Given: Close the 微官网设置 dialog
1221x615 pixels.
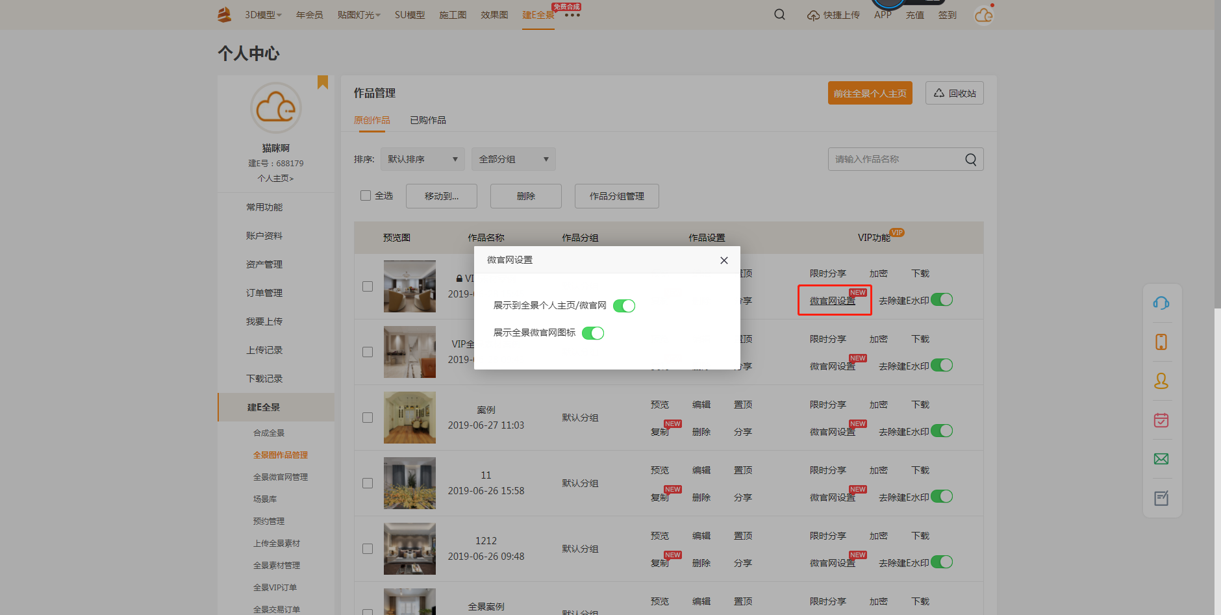Looking at the screenshot, I should [x=724, y=260].
